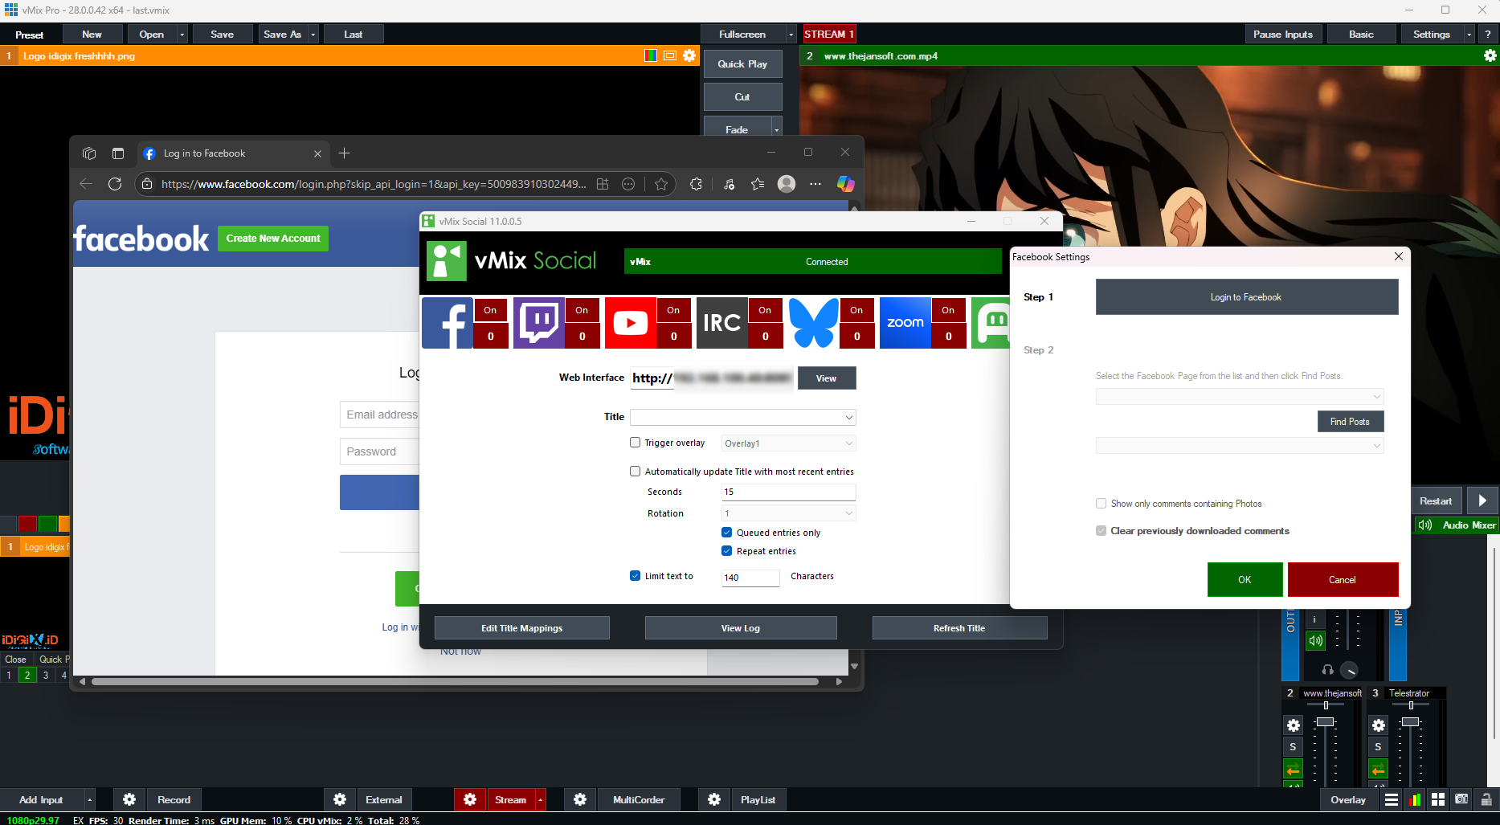
Task: Open the Twitch source in vMix Social
Action: (x=539, y=322)
